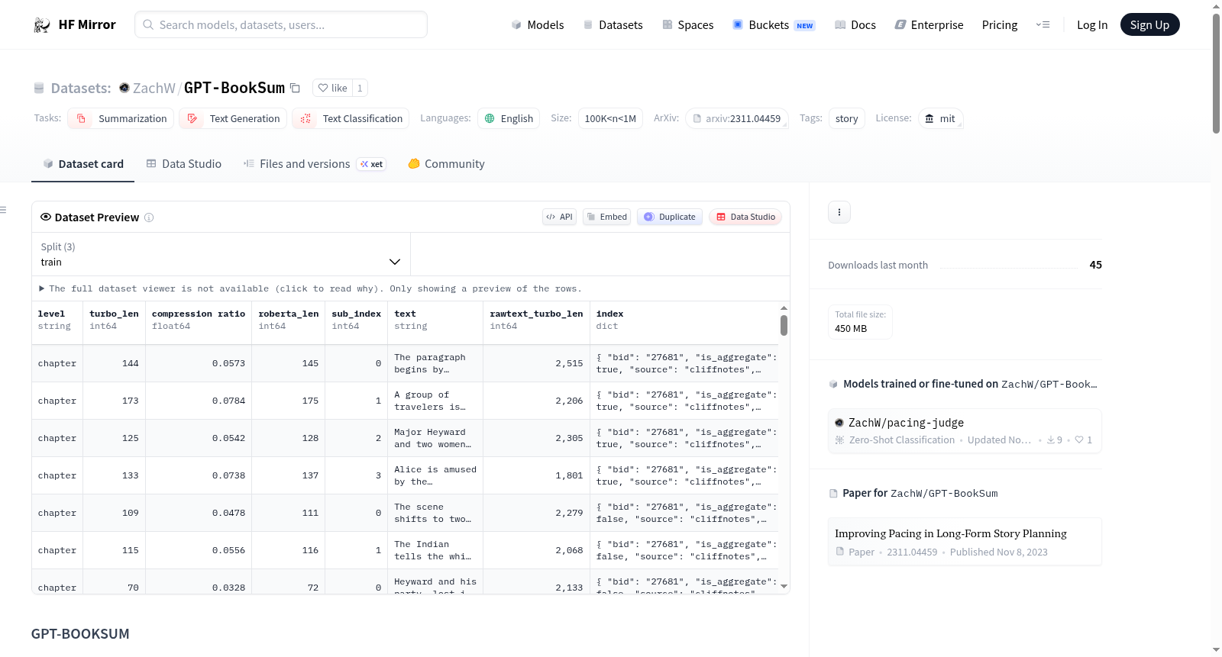Open the Datasets navigation item
The image size is (1222, 657).
[x=613, y=25]
